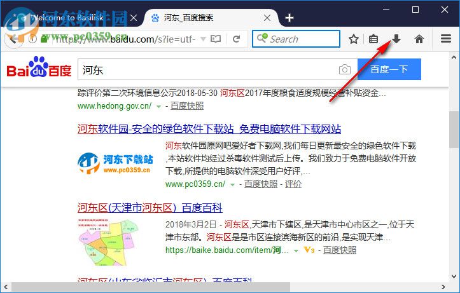Click the horizontal scrollbar thumb
Image resolution: width=460 pixels, height=293 pixels.
click(151, 287)
